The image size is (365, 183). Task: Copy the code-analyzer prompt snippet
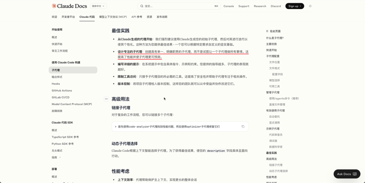pos(243,126)
